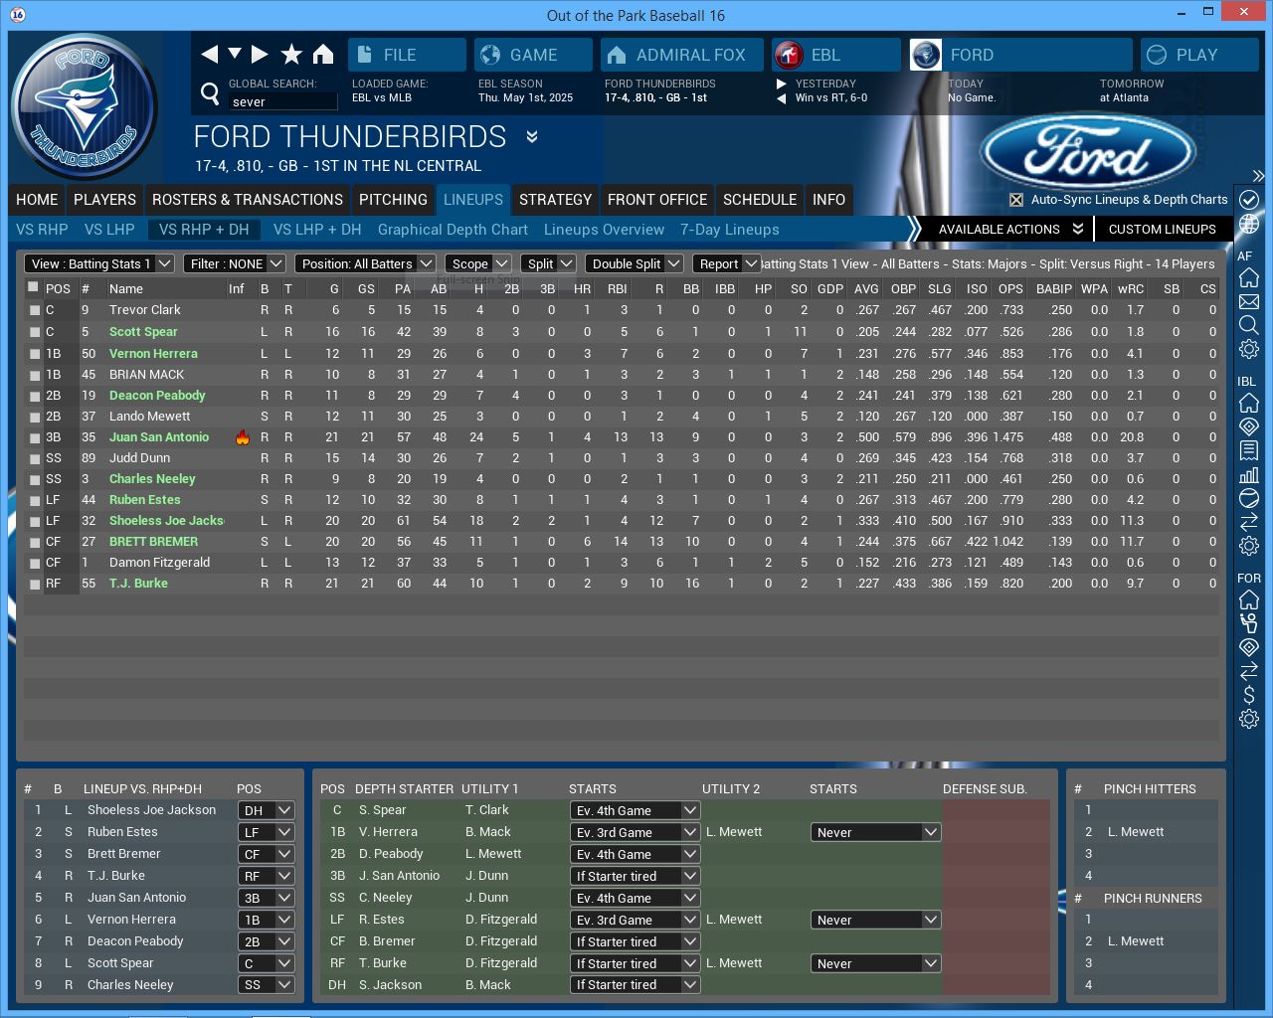Viewport: 1273px width, 1018px height.
Task: Open the FOR section home icon
Action: tap(1249, 599)
